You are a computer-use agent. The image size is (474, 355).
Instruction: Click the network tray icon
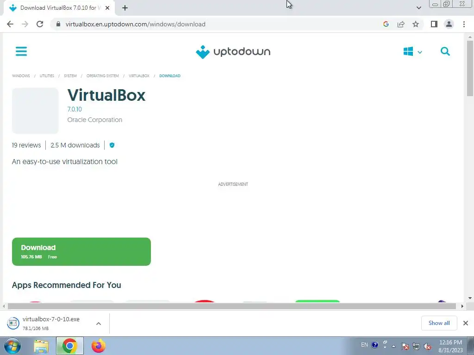point(416,346)
